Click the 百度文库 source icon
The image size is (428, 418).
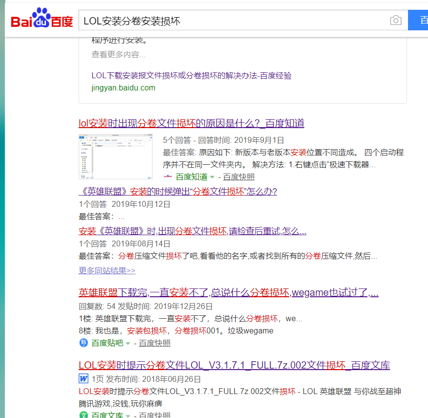click(x=83, y=415)
